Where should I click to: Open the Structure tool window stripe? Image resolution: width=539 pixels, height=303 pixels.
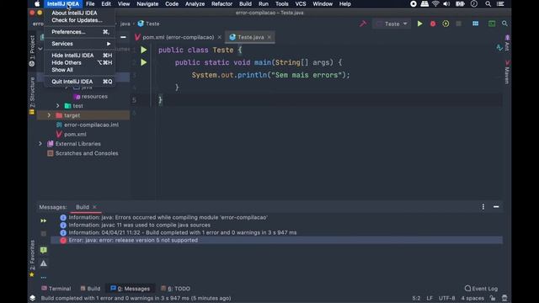point(32,96)
